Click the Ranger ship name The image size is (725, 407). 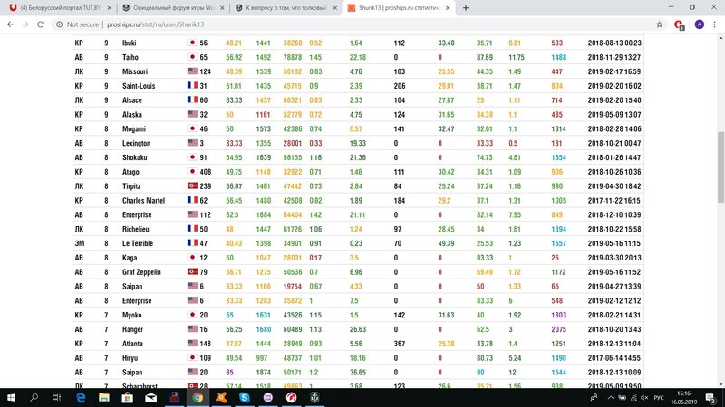[x=132, y=329]
